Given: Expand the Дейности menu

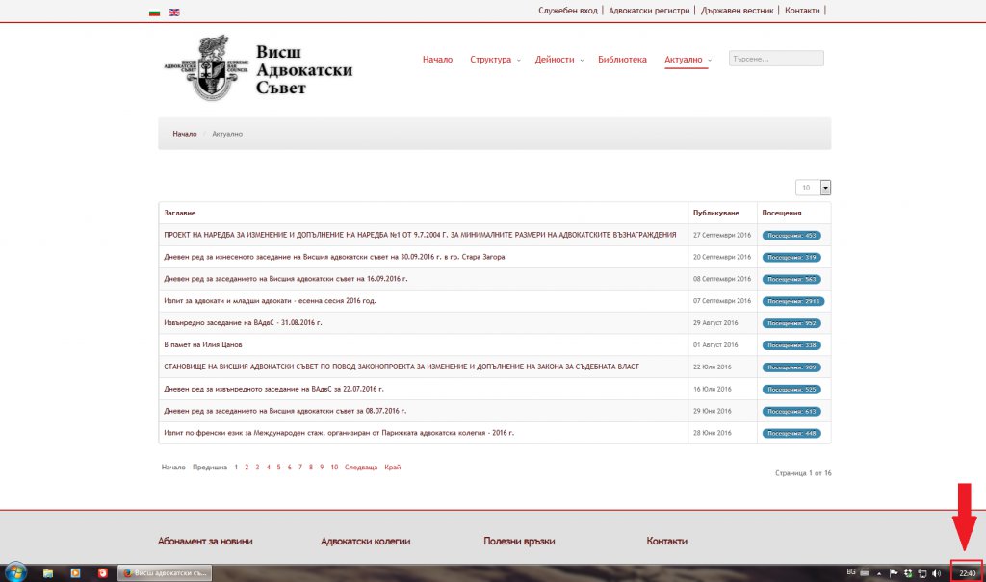Looking at the screenshot, I should click(559, 60).
